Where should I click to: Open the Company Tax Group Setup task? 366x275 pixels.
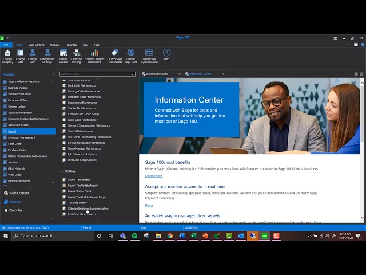(x=83, y=114)
